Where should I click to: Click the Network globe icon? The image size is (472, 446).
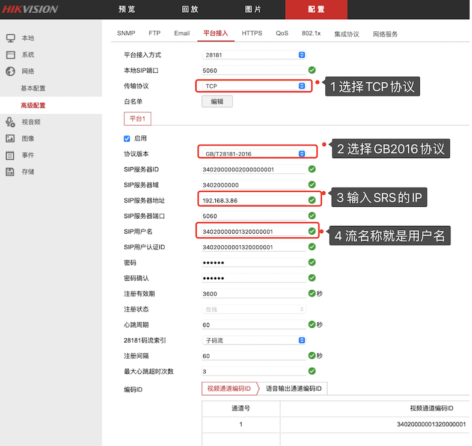point(10,72)
